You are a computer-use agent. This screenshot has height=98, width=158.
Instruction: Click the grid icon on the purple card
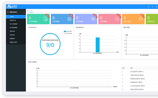pos(93,19)
